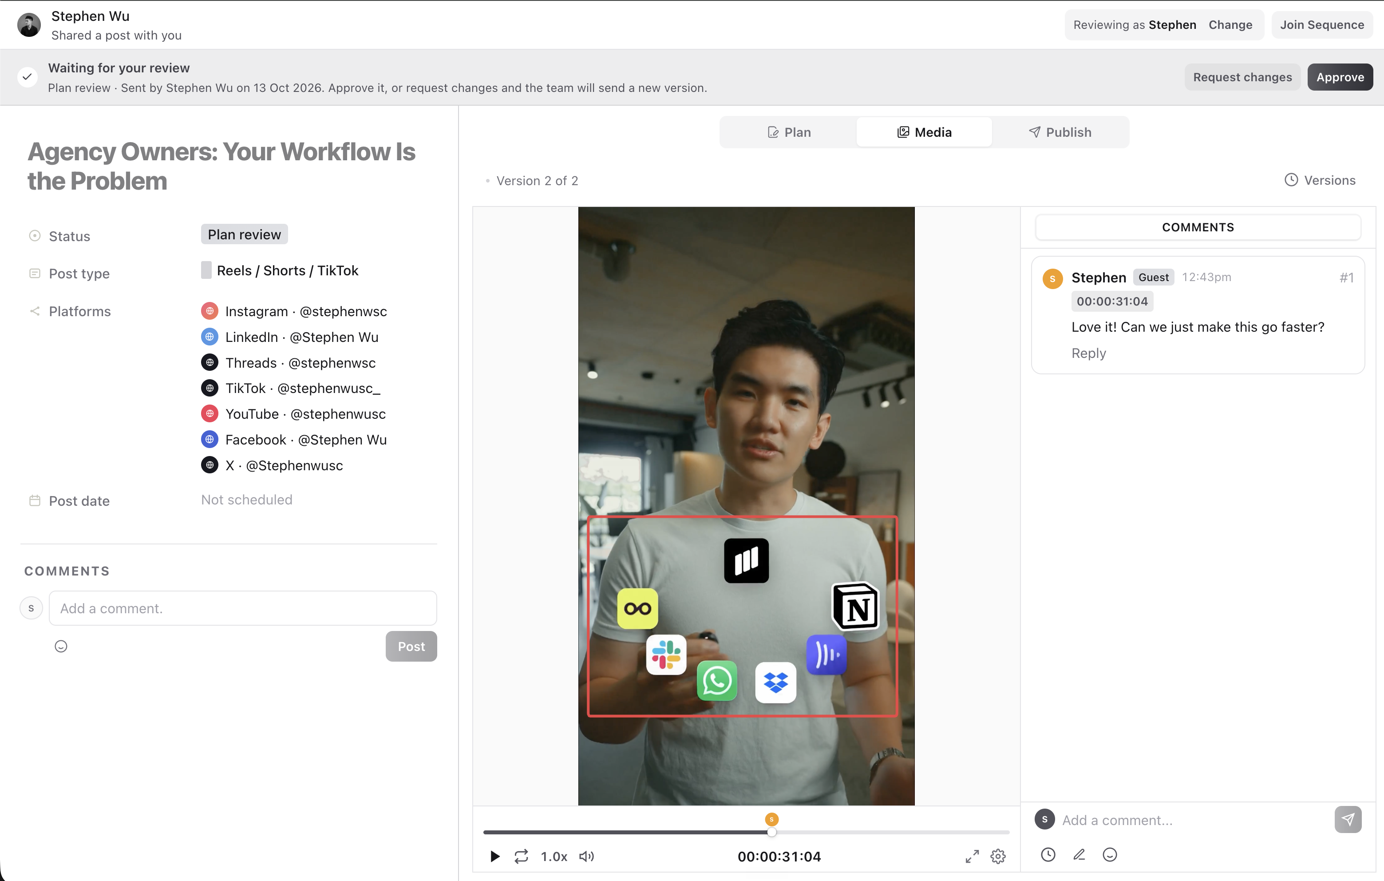This screenshot has height=881, width=1384.
Task: Click the X platform icon
Action: (210, 464)
